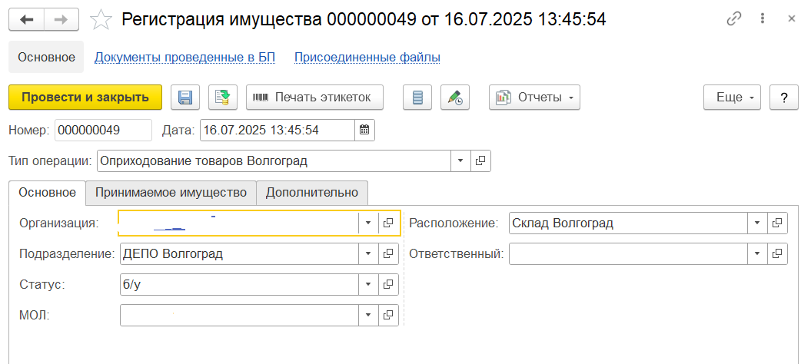Expand the Статус dropdown

click(368, 284)
